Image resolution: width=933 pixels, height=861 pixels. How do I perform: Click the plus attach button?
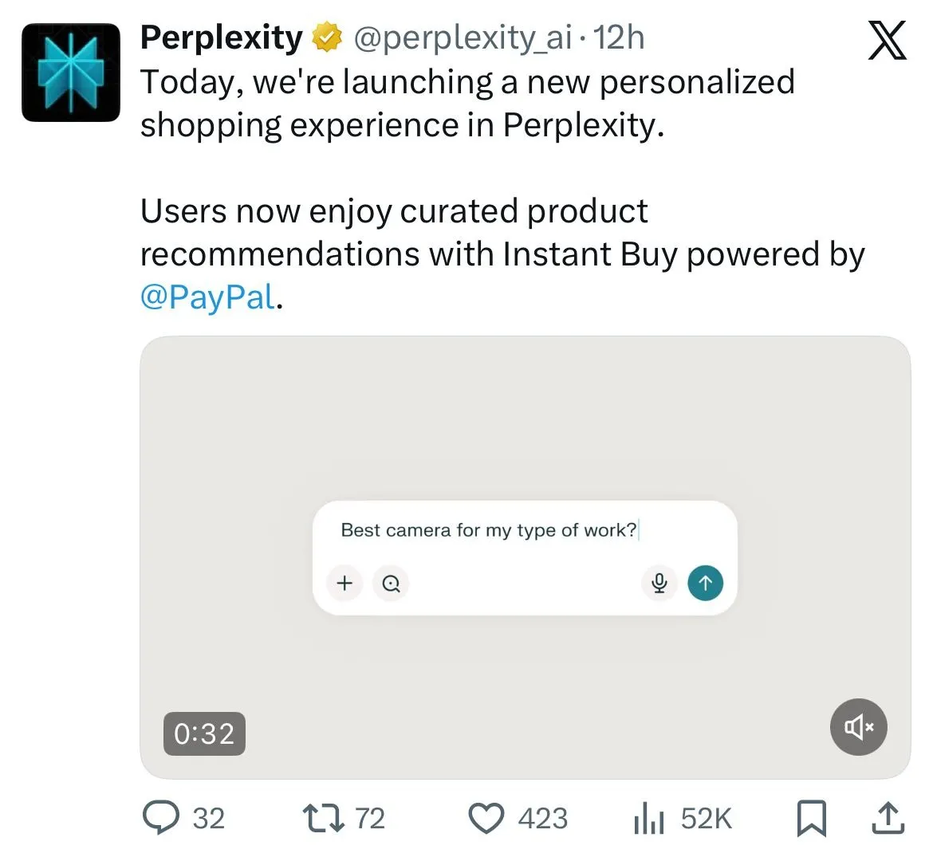pos(344,583)
